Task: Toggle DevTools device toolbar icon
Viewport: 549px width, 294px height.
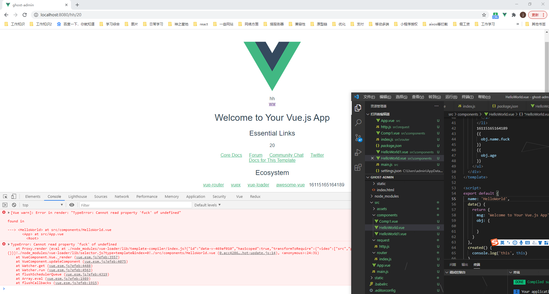Action: pyautogui.click(x=13, y=196)
